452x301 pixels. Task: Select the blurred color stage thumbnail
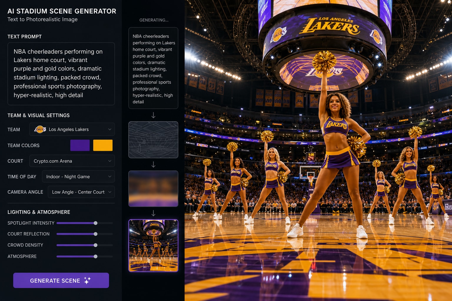point(153,189)
